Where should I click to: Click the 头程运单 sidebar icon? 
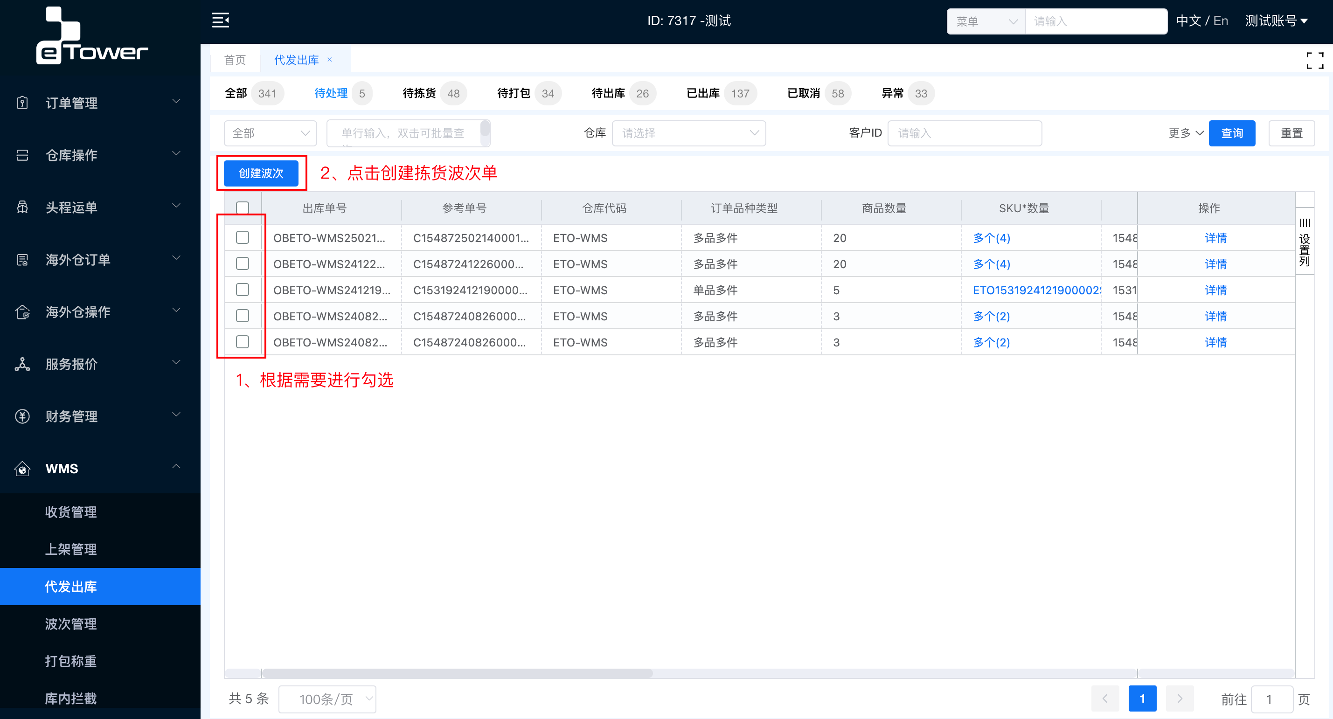tap(22, 207)
